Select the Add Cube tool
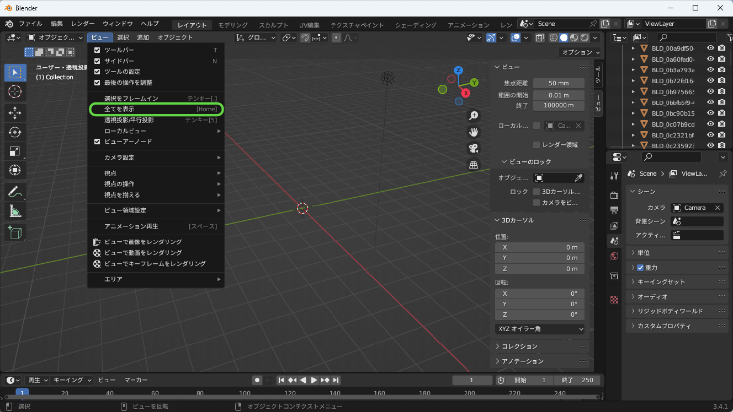This screenshot has width=733, height=412. pyautogui.click(x=15, y=233)
